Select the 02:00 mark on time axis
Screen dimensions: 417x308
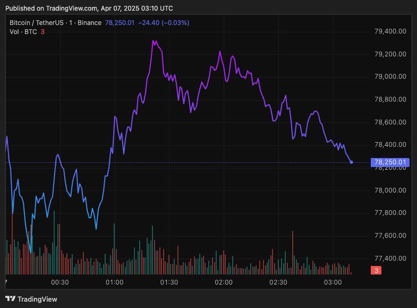click(x=223, y=282)
